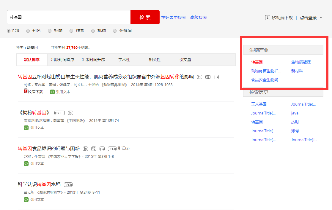Viewport: 332px width, 210px height.
Task: Click the CA badge on first result
Action: click(216, 77)
